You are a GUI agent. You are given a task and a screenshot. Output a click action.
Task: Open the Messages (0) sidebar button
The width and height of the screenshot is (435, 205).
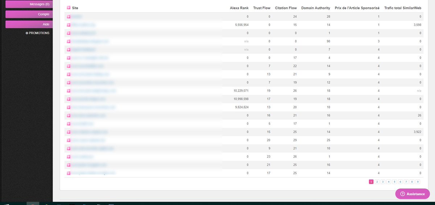(x=29, y=4)
